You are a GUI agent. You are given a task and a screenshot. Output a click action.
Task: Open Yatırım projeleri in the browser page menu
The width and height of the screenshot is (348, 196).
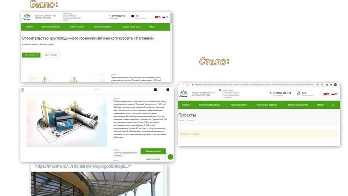pos(238,105)
